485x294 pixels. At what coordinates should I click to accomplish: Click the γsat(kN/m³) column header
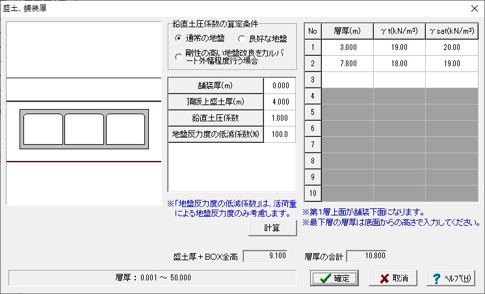(x=452, y=31)
